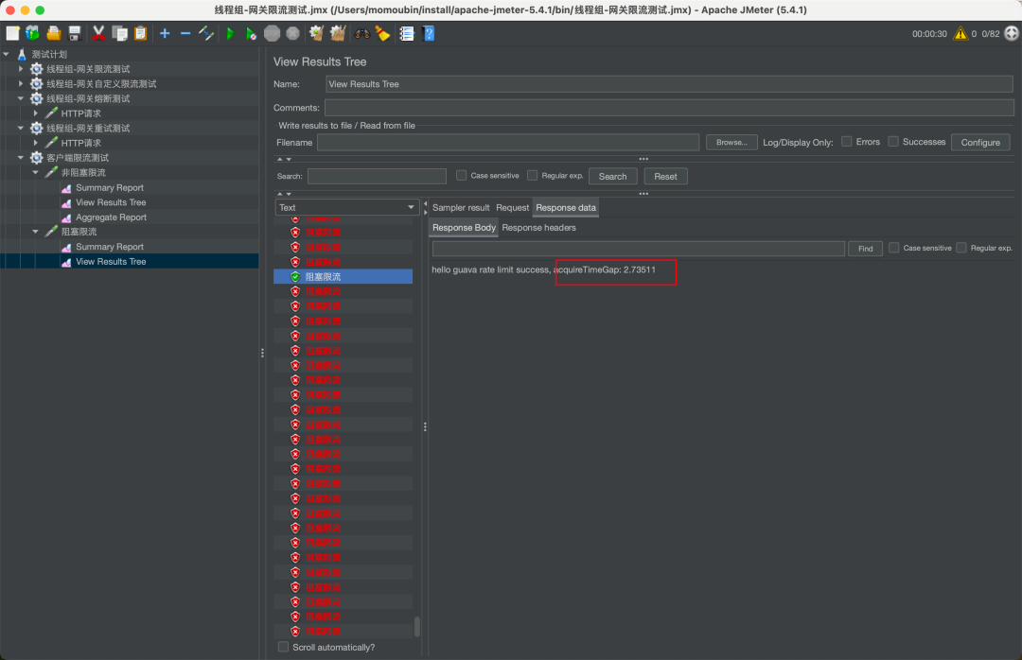Click the Find text input field

pos(639,249)
